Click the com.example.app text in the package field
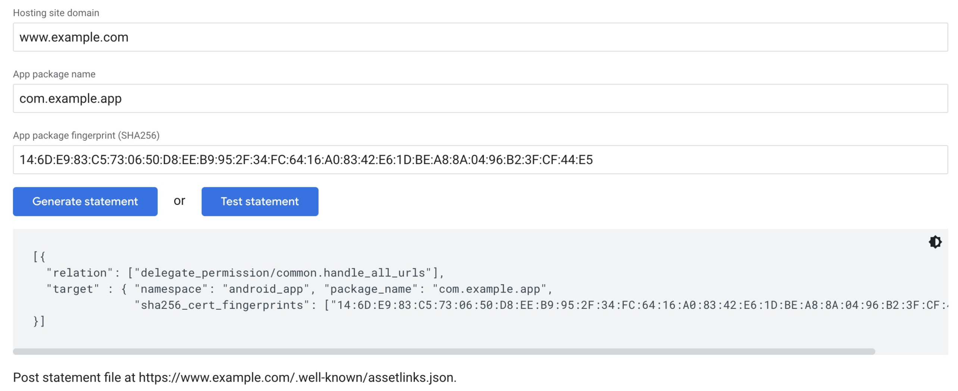This screenshot has width=958, height=391. click(71, 98)
